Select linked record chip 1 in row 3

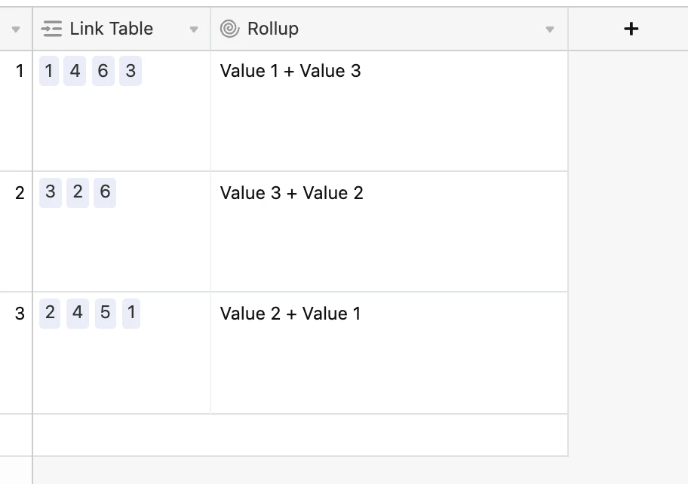coord(131,314)
